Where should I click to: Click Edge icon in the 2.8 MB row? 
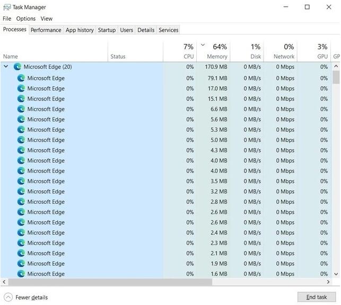point(21,202)
